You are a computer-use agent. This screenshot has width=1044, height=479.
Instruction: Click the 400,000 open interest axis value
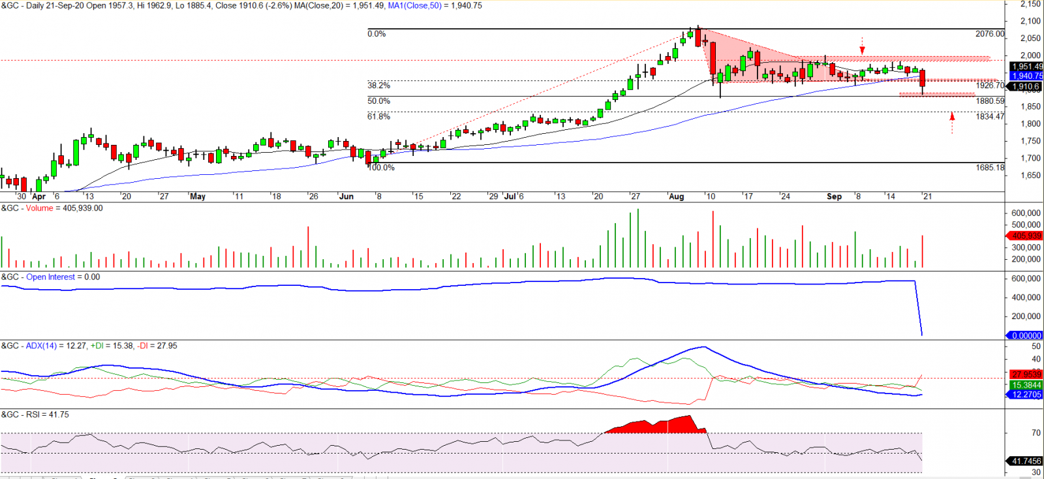coord(1026,298)
